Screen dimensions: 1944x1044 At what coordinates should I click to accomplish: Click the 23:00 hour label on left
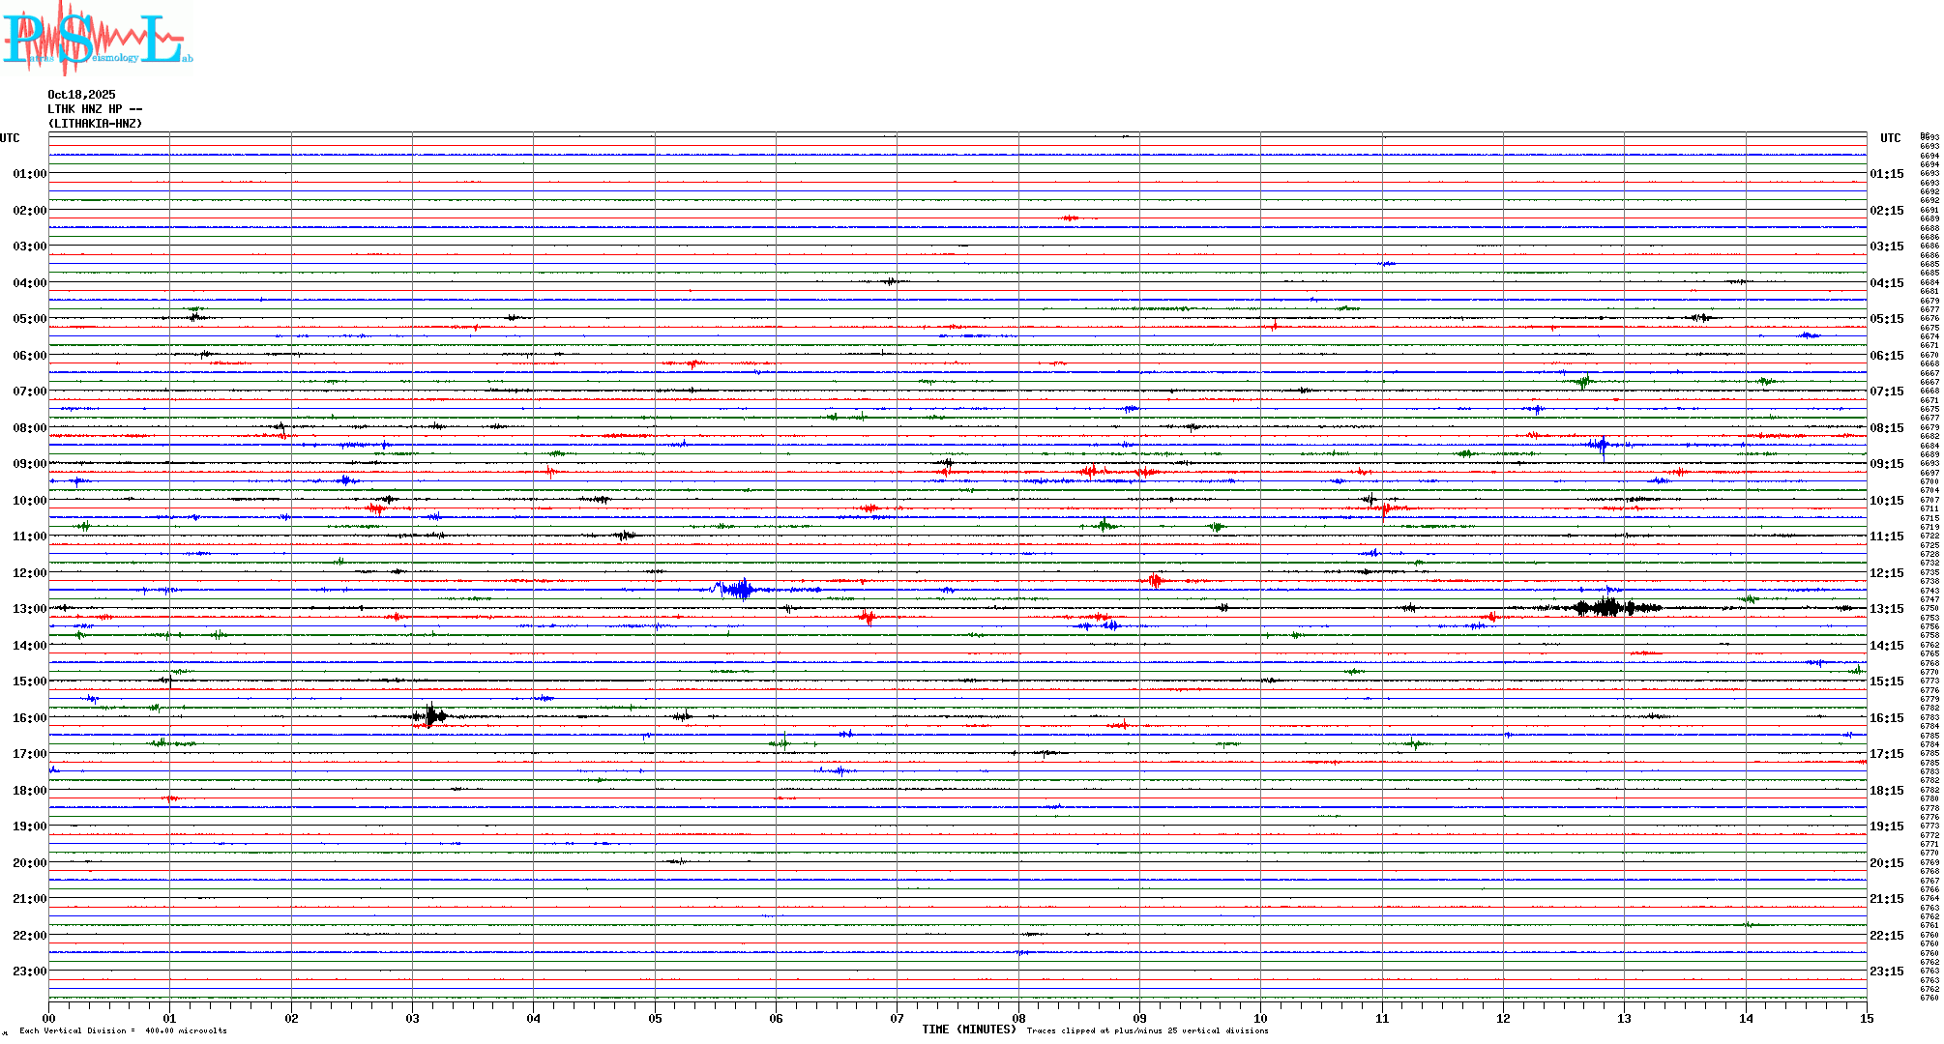tap(29, 971)
